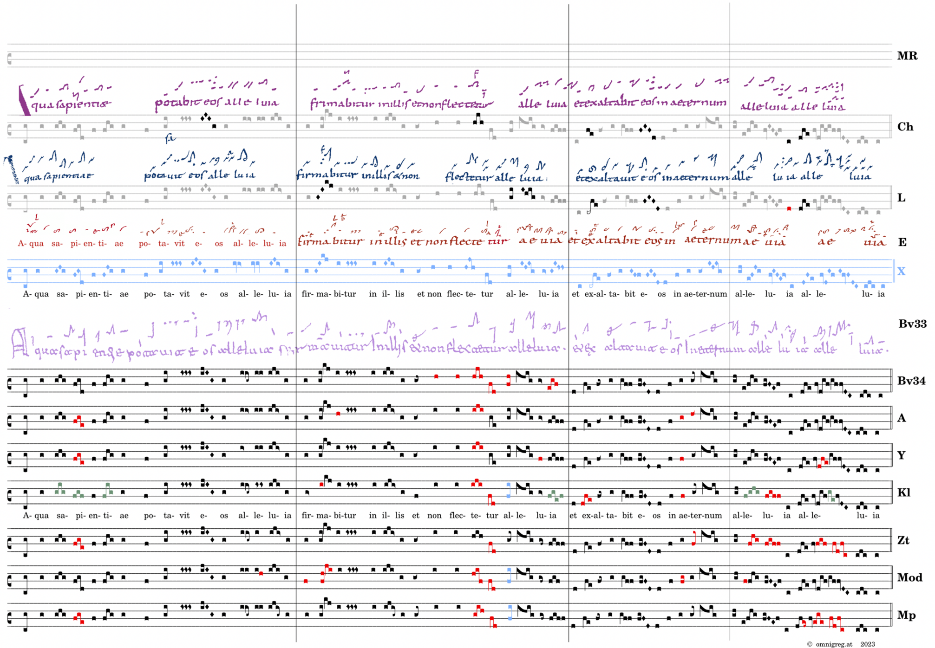935x648 pixels.
Task: Select the E manuscript label
Action: pyautogui.click(x=902, y=242)
